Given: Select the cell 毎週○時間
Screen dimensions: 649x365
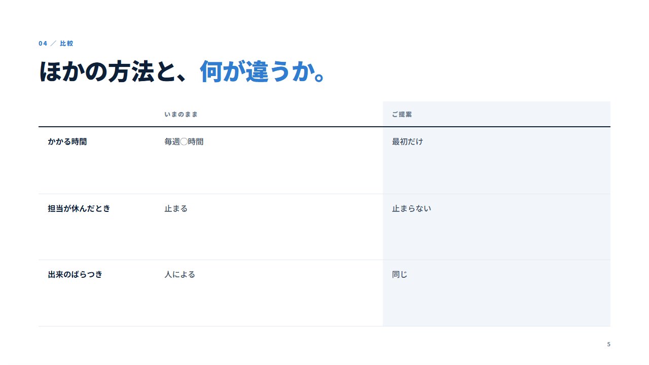Looking at the screenshot, I should tap(184, 142).
